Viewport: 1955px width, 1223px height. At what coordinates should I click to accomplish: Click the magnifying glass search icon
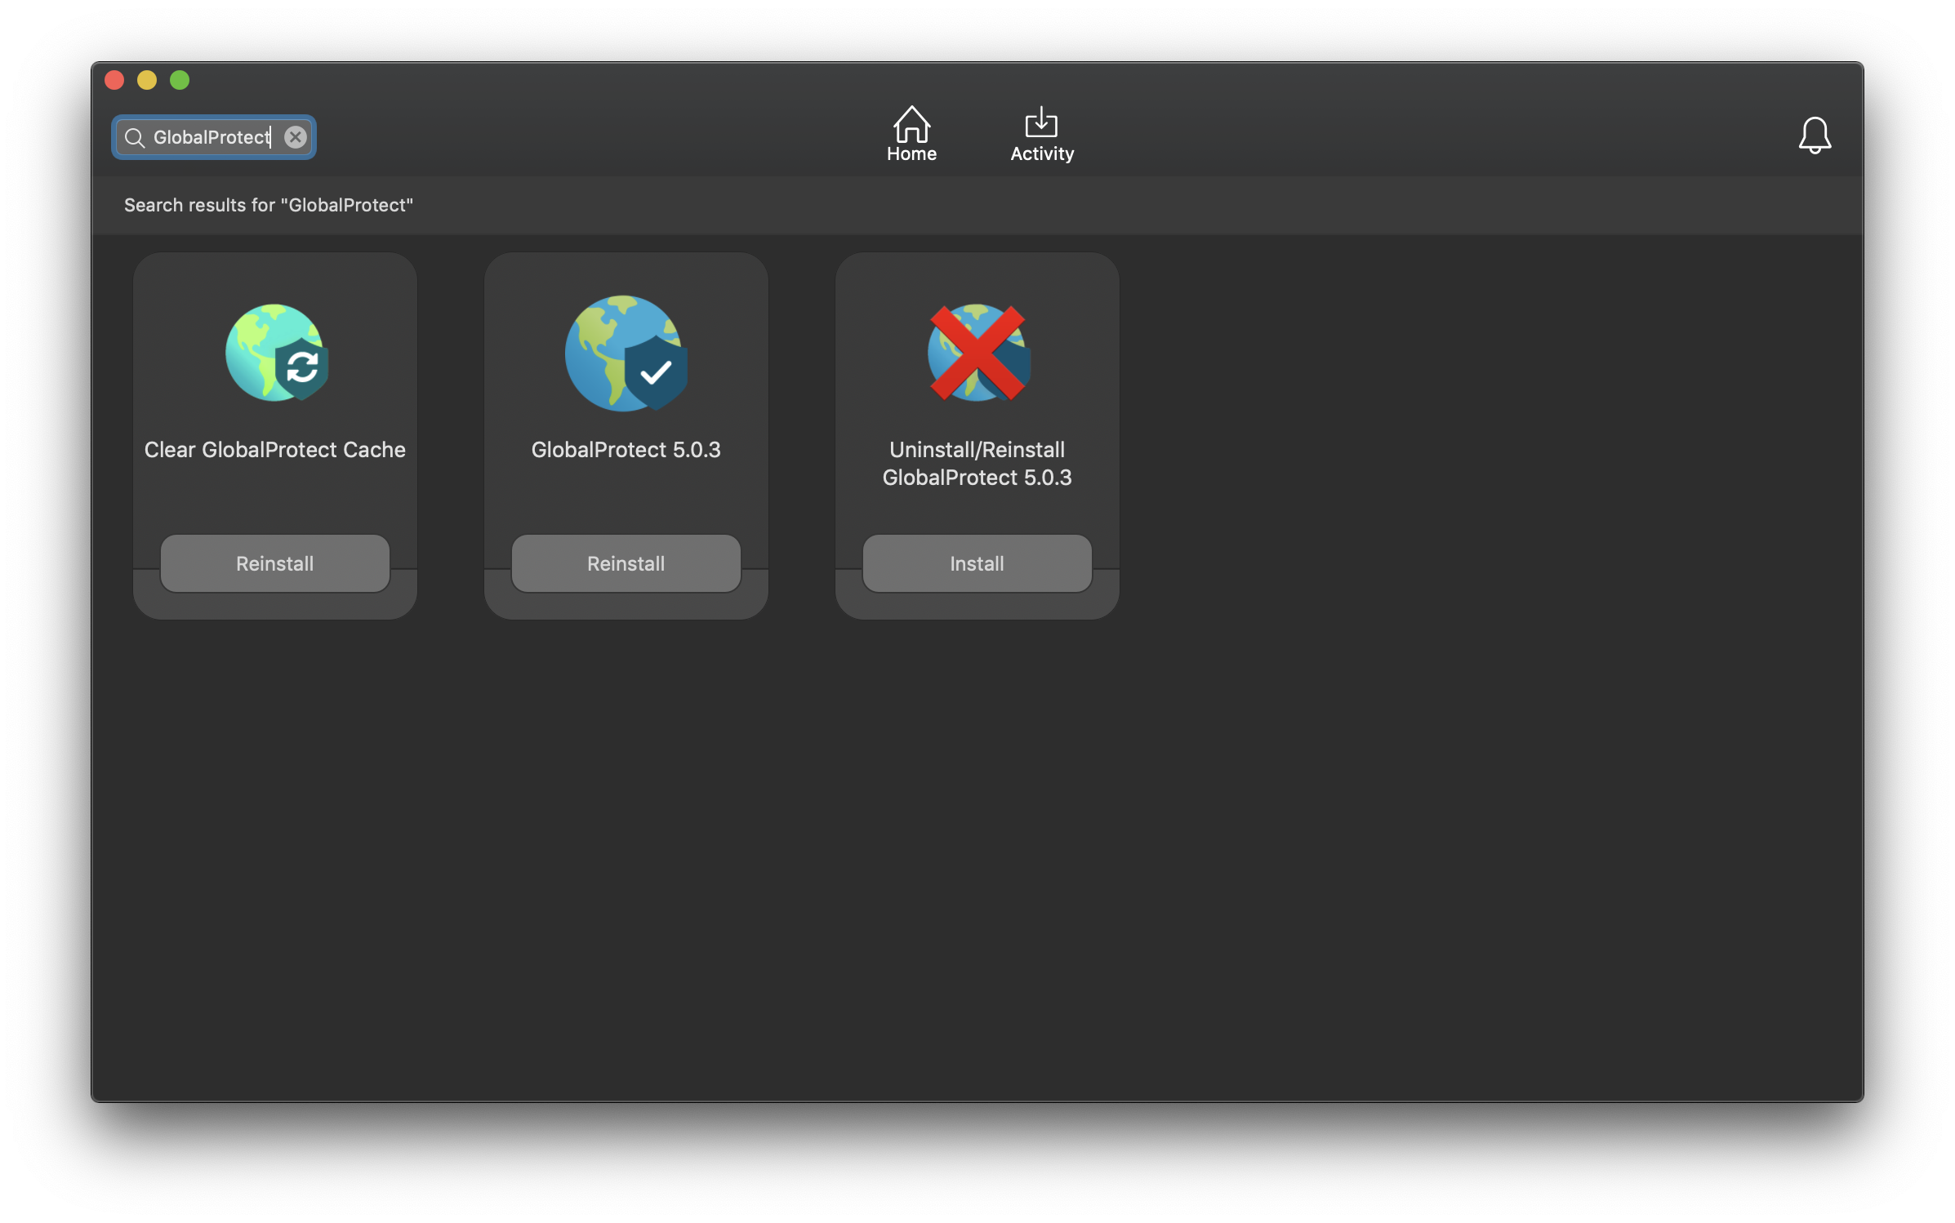pyautogui.click(x=135, y=137)
